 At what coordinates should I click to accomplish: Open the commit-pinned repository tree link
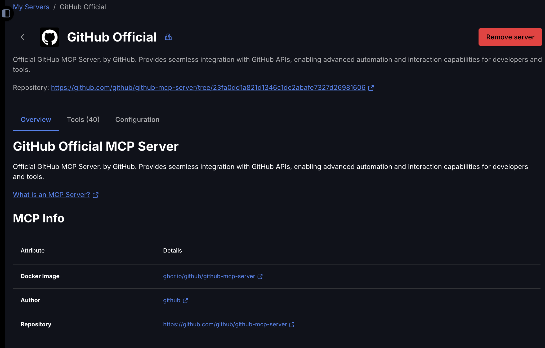(x=208, y=88)
